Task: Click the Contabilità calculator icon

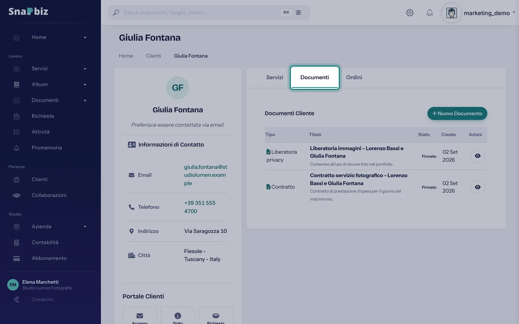Action: pos(17,242)
